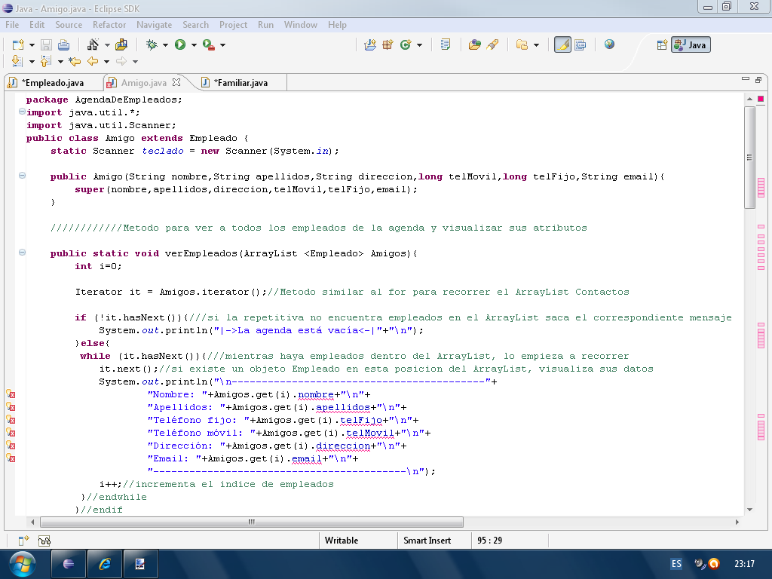772x579 pixels.
Task: Open the Source menu
Action: pyautogui.click(x=69, y=25)
